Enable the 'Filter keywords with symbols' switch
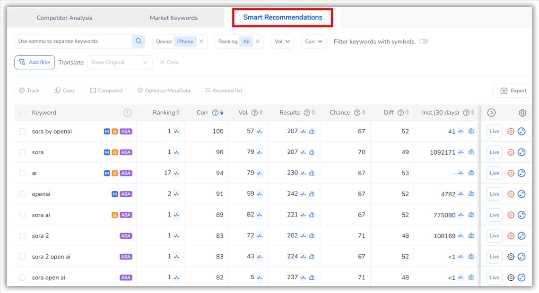The height and width of the screenshot is (293, 539). point(423,42)
